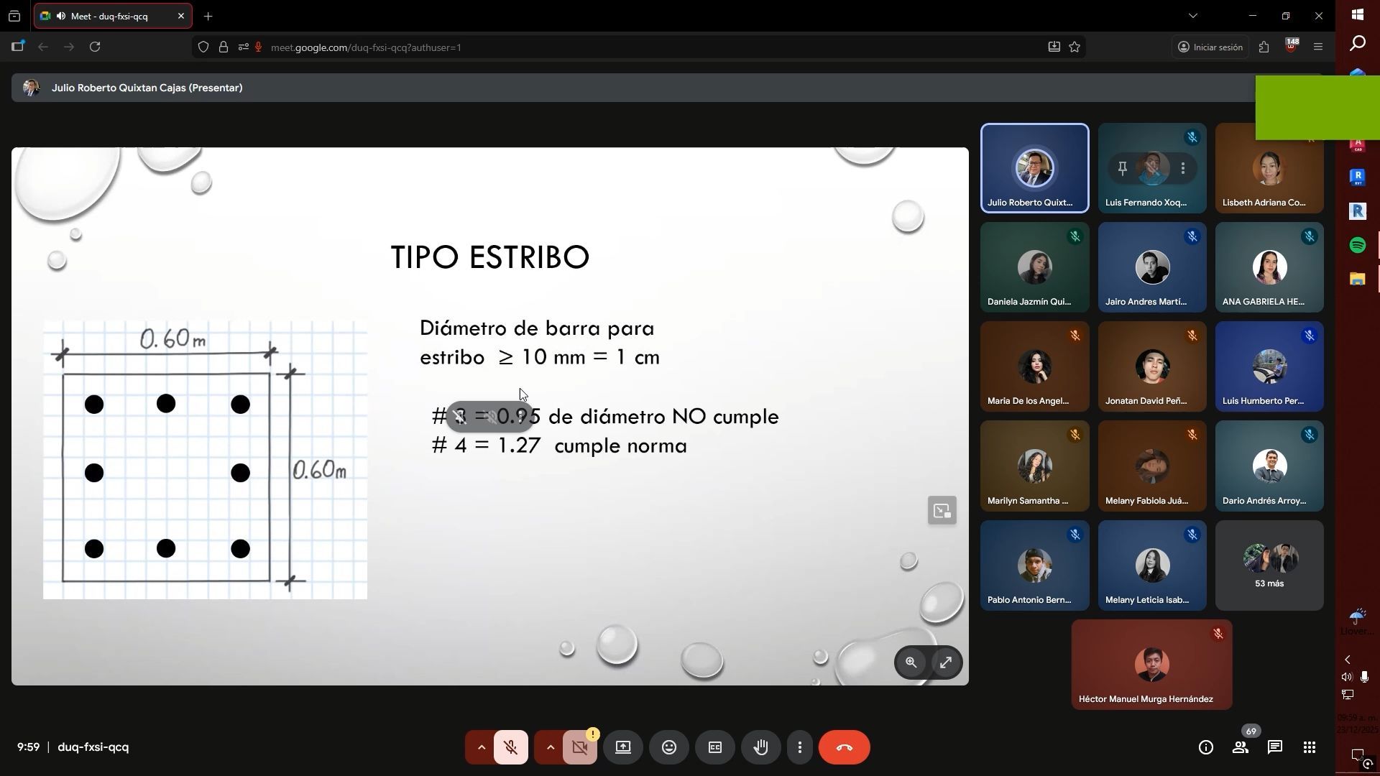Expand presentation to full screen

[x=946, y=662]
